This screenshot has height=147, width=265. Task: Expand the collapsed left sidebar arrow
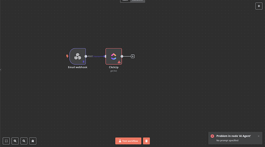click(0, 69)
